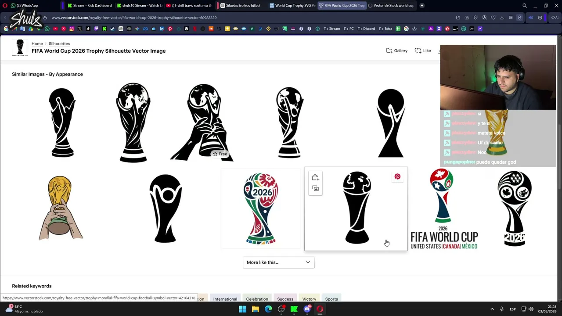Expand the 'More like this...' dropdown

(278, 262)
